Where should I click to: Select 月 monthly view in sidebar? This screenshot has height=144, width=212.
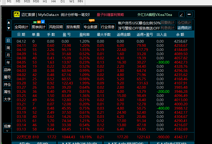point(8,55)
